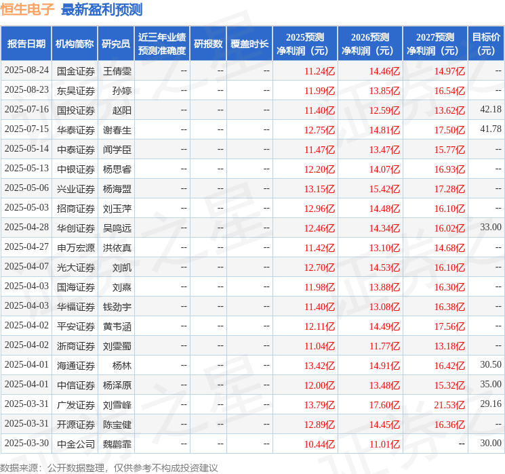
Task: Click 中银证券 institution cell
Action: pos(76,169)
